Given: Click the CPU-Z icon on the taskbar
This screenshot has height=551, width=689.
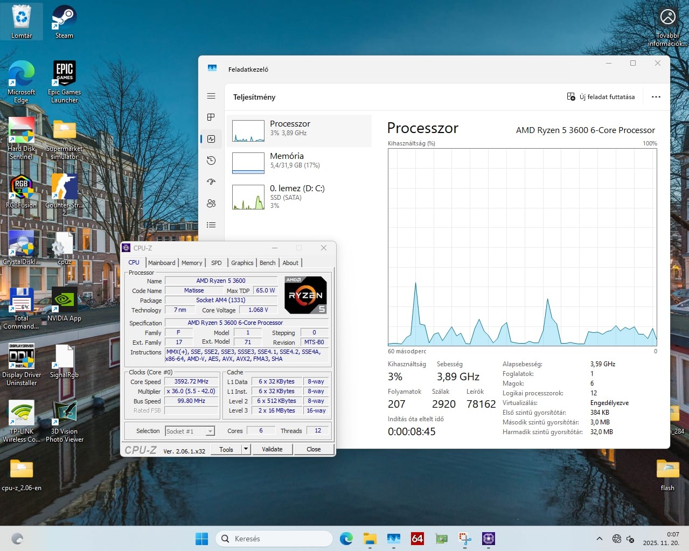Looking at the screenshot, I should click(x=488, y=539).
